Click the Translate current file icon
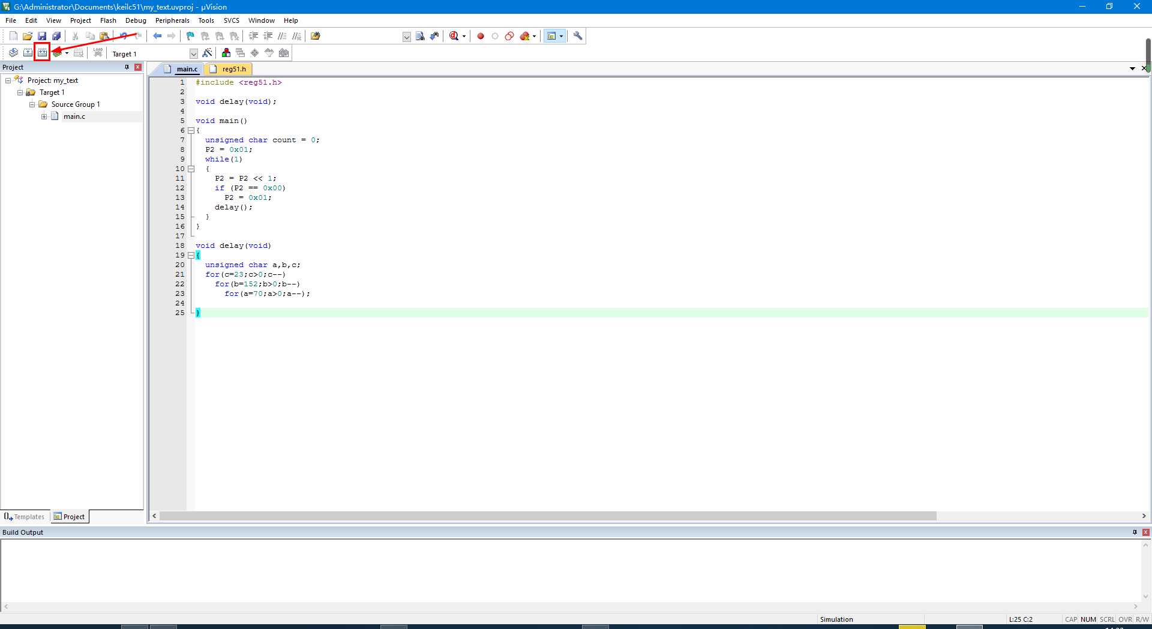1152x629 pixels. pyautogui.click(x=13, y=53)
